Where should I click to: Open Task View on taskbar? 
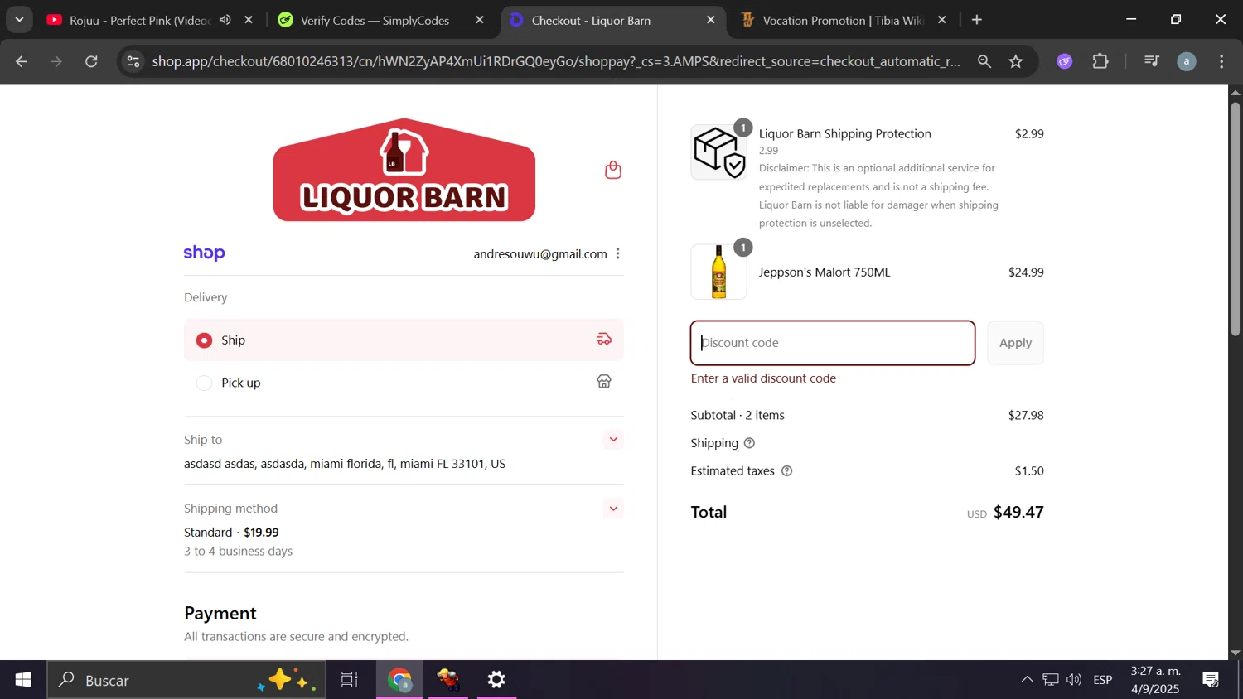(350, 680)
